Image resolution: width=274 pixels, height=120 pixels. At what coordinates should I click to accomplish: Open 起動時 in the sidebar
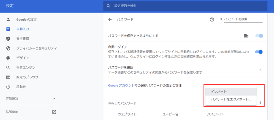click(x=21, y=87)
